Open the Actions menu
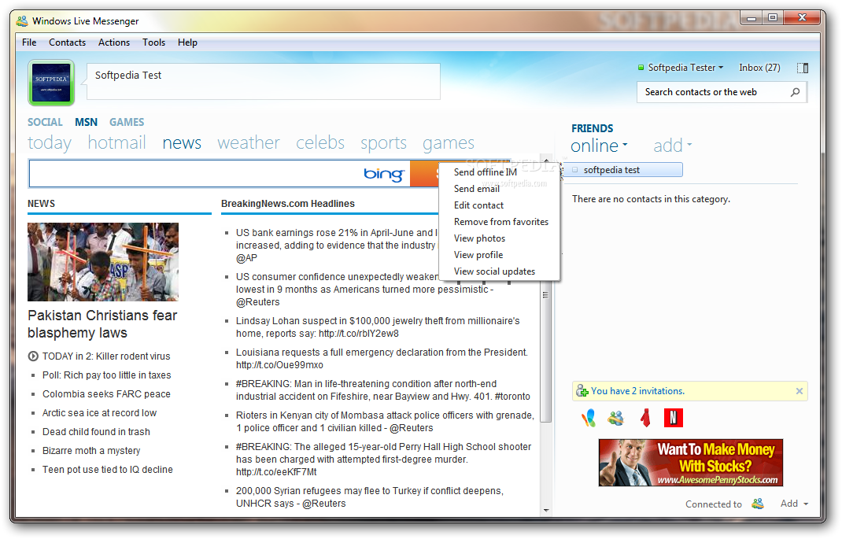This screenshot has height=539, width=842. [114, 42]
